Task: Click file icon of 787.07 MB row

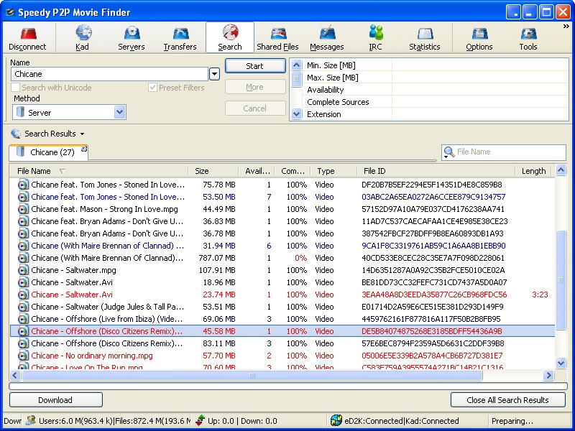Action: 23,258
